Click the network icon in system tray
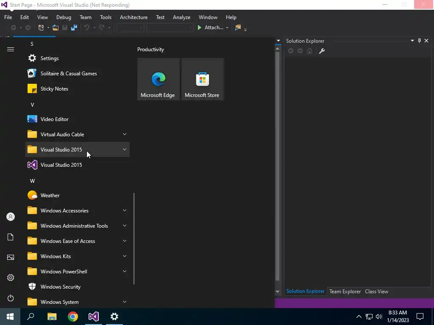This screenshot has height=325, width=434. pos(369,317)
